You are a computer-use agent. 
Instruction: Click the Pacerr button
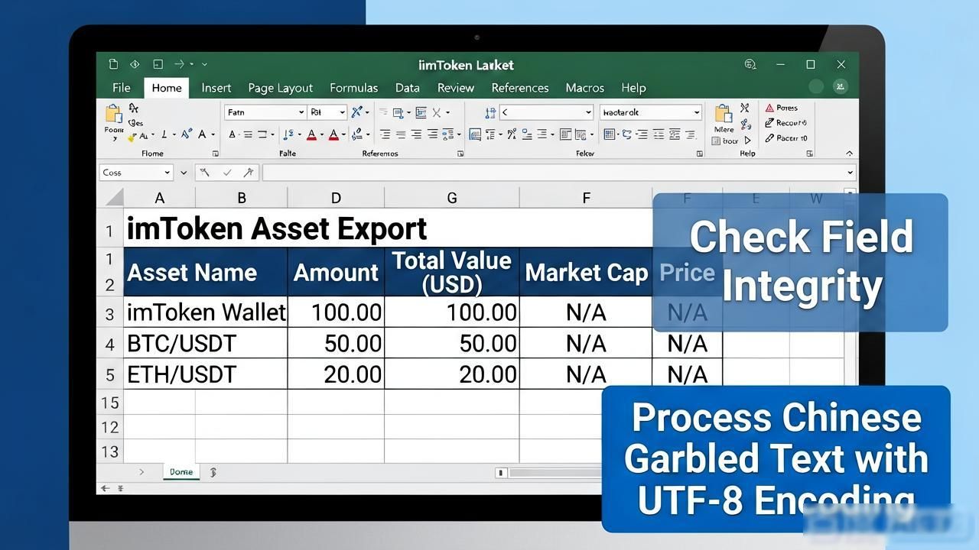(786, 138)
